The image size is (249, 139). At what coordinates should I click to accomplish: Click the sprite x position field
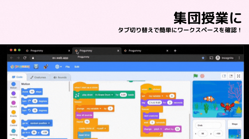[x=203, y=133]
